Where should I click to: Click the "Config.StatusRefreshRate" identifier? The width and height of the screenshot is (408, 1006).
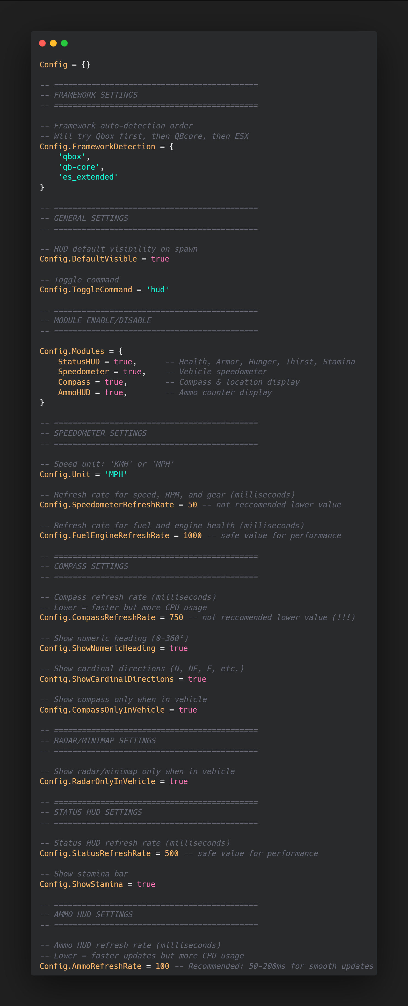click(95, 853)
